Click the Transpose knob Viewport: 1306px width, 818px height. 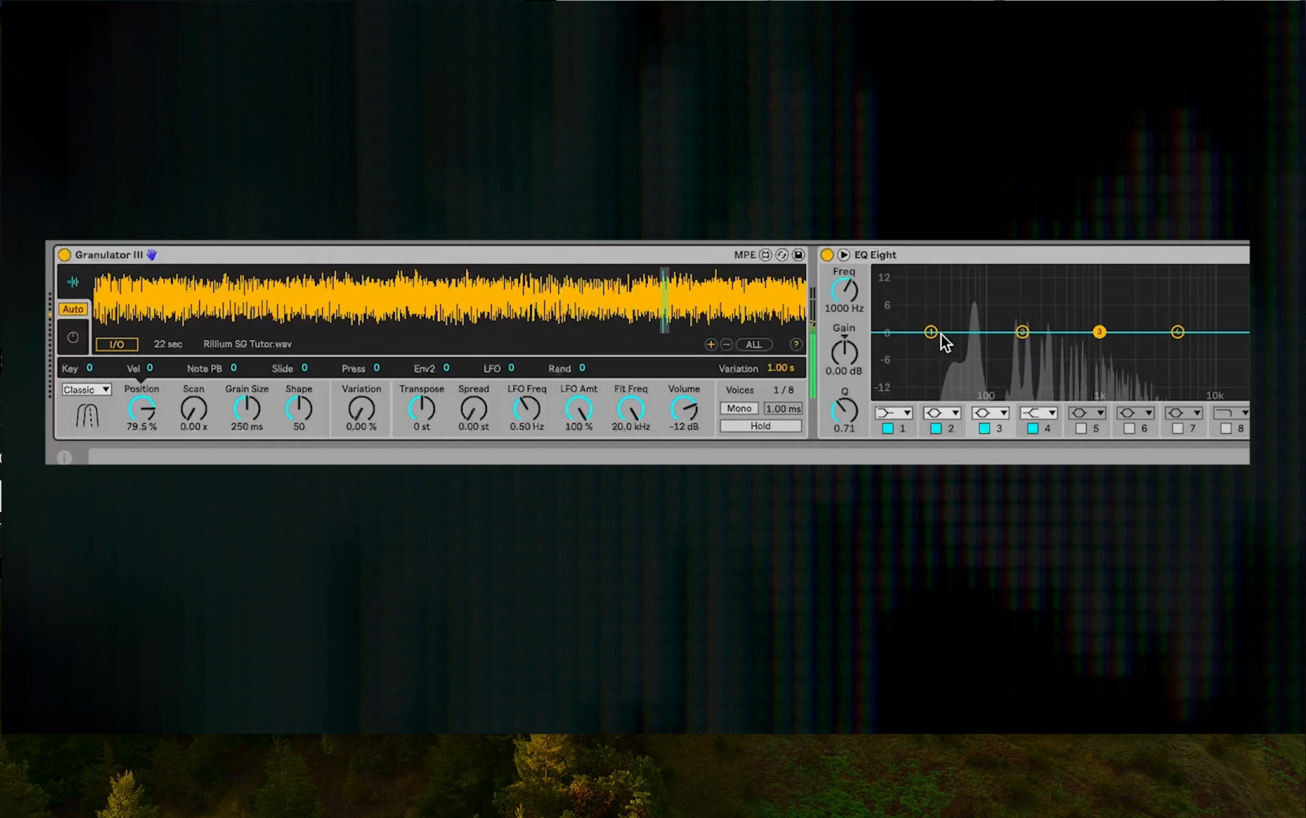(421, 409)
